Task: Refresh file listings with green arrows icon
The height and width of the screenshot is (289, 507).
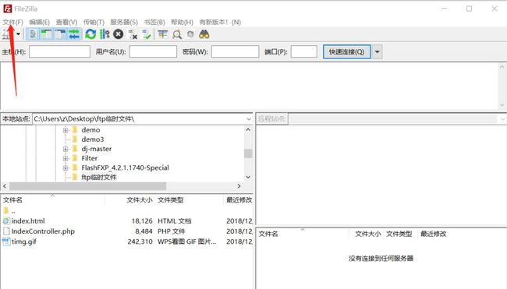Action: point(90,34)
